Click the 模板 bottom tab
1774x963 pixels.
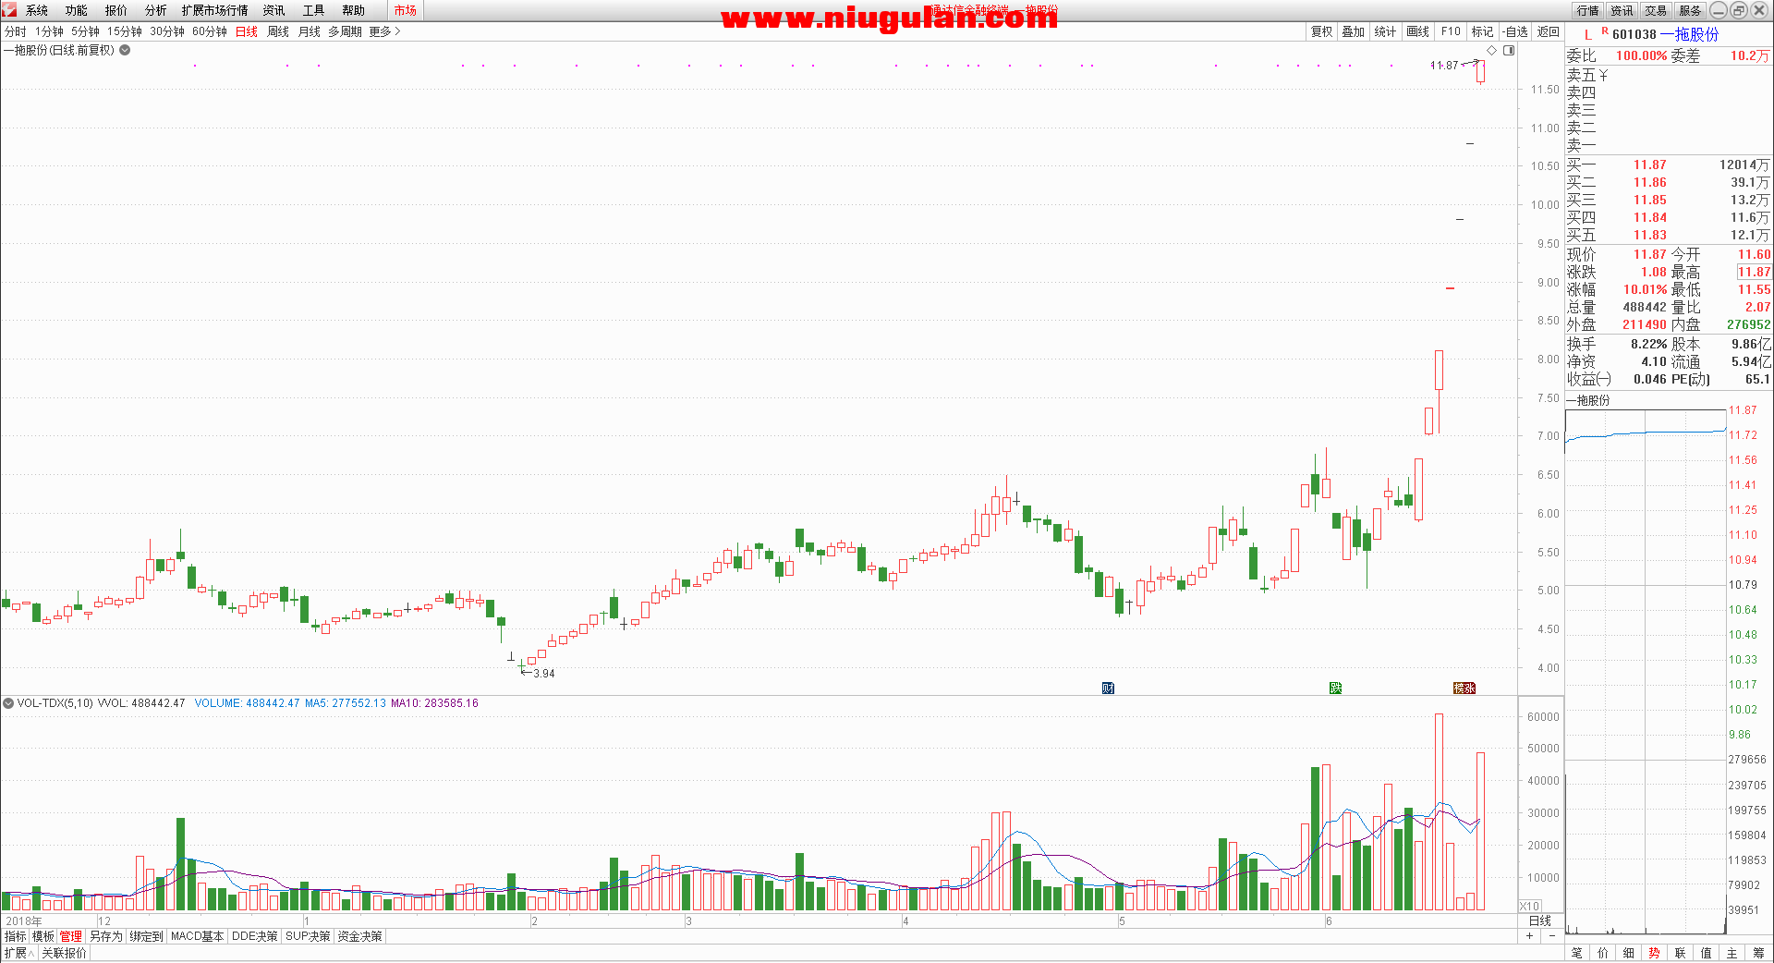[x=43, y=936]
